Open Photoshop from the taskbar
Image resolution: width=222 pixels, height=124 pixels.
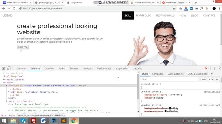click(x=53, y=121)
